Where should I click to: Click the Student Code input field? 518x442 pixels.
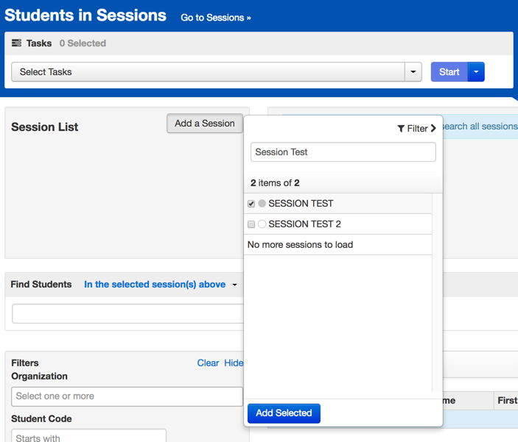click(x=88, y=438)
